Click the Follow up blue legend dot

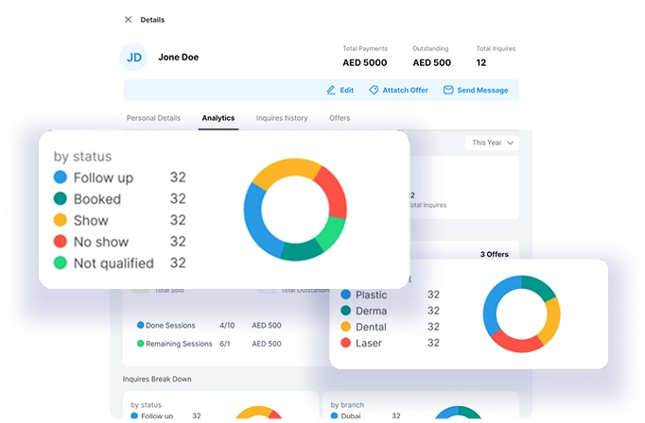click(61, 178)
